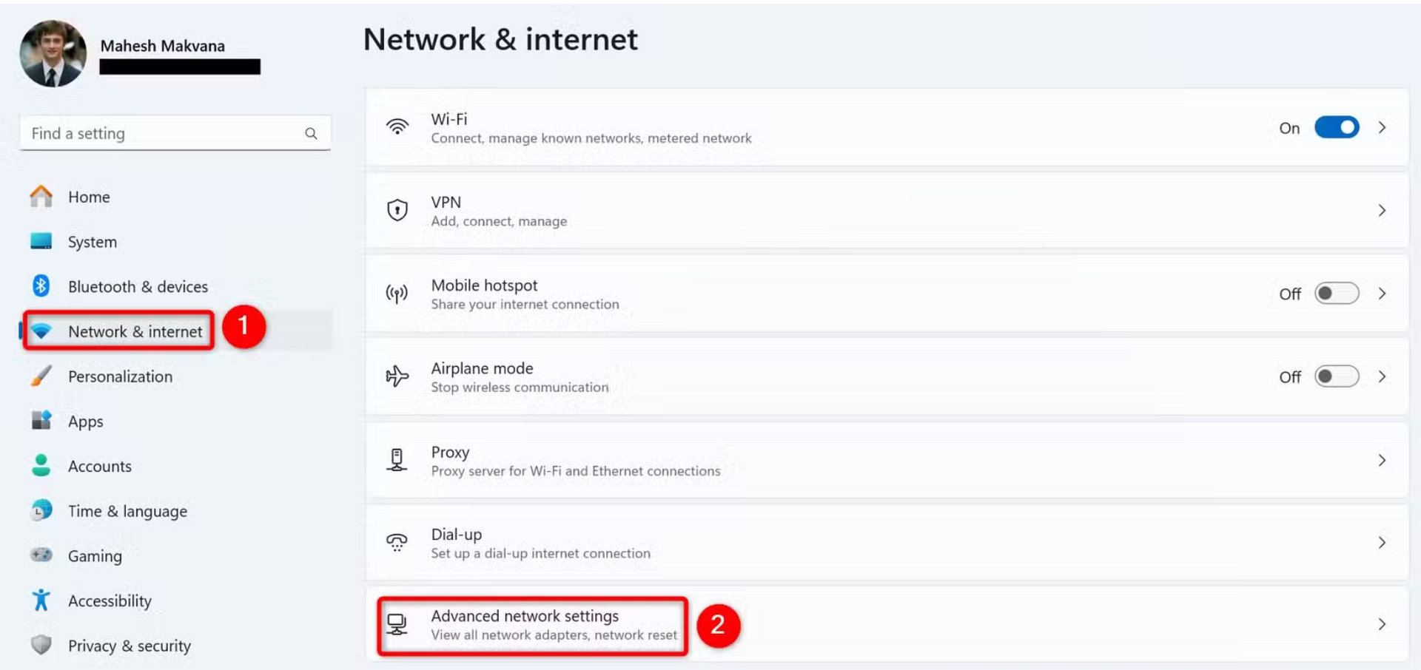Turn off the Wi-Fi toggle
This screenshot has height=670, width=1421.
[1336, 127]
